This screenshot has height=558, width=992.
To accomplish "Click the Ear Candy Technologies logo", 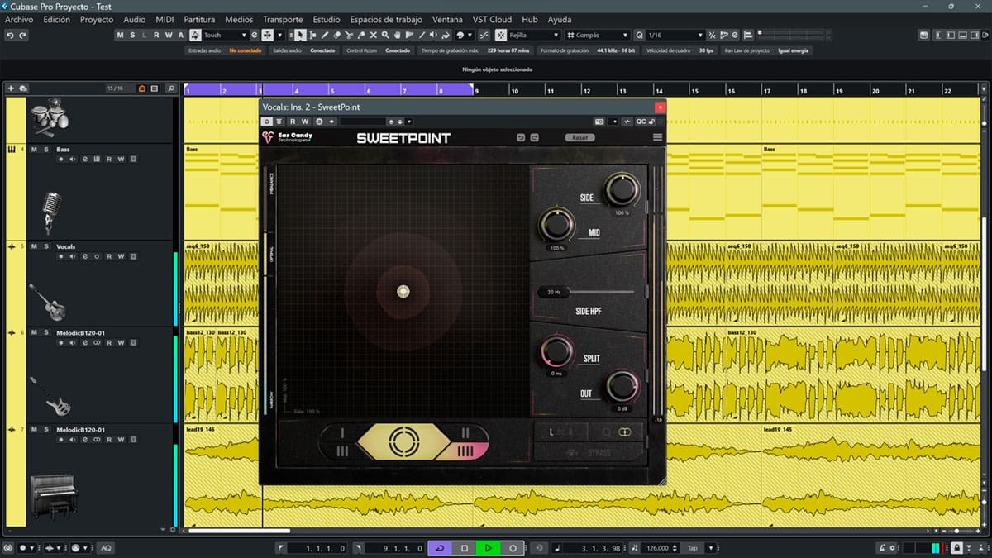I will pyautogui.click(x=287, y=137).
